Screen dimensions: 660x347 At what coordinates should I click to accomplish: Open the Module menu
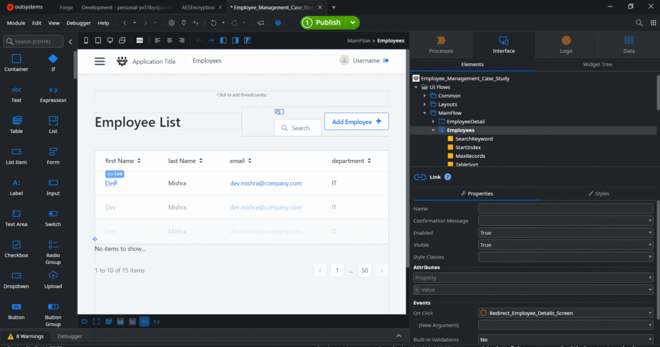coord(16,23)
